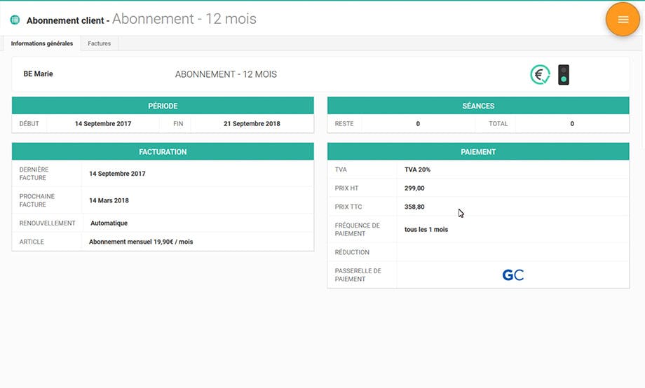Click the PAIEMENT section header
Image resolution: width=645 pixels, height=388 pixels.
[478, 152]
